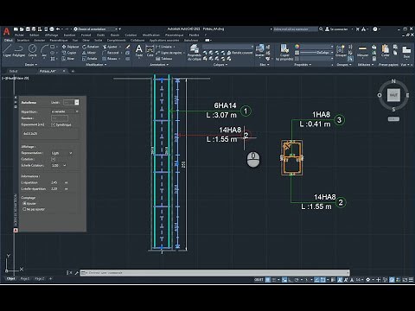The height and width of the screenshot is (311, 415).
Task: Click the Ajuster trim tool
Action: click(110, 47)
